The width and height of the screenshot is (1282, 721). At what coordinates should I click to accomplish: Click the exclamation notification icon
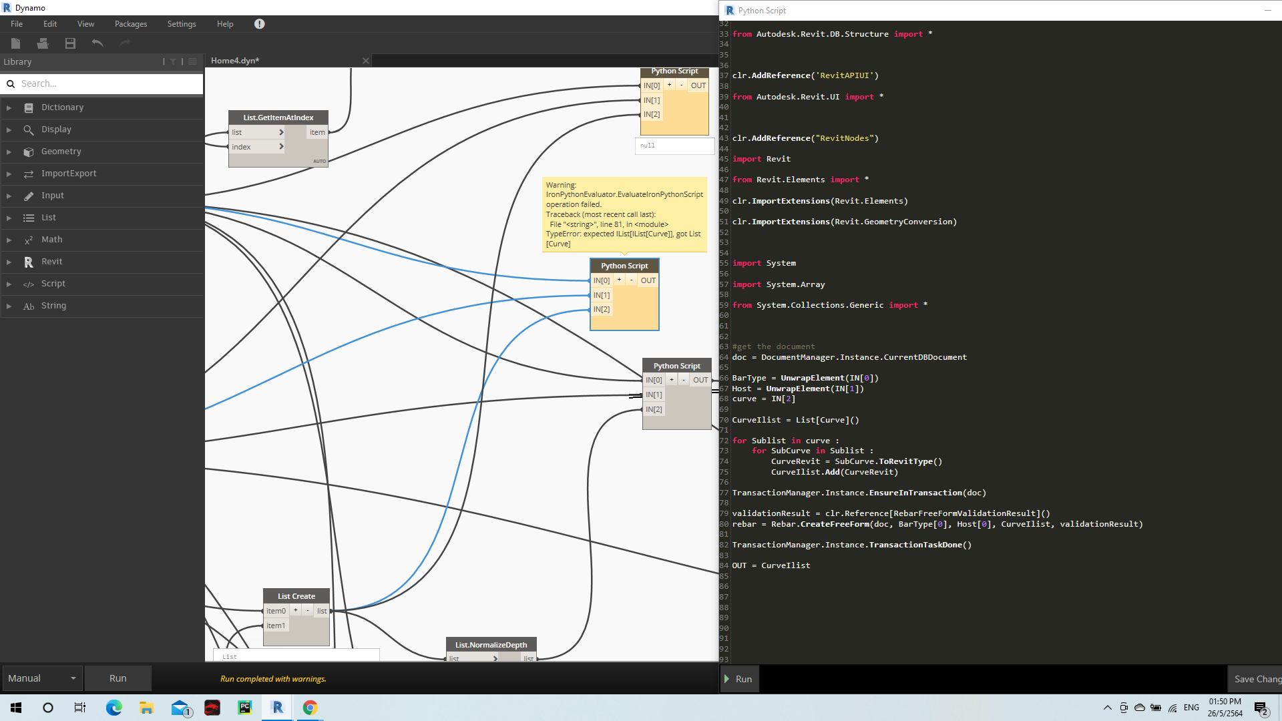click(260, 24)
